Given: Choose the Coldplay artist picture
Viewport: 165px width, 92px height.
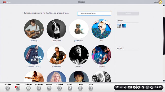Looking at the screenshot, I should click(101, 55).
